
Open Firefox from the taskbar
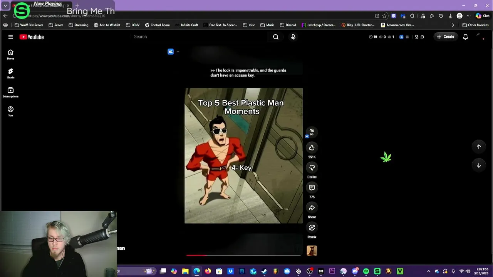(x=208, y=271)
